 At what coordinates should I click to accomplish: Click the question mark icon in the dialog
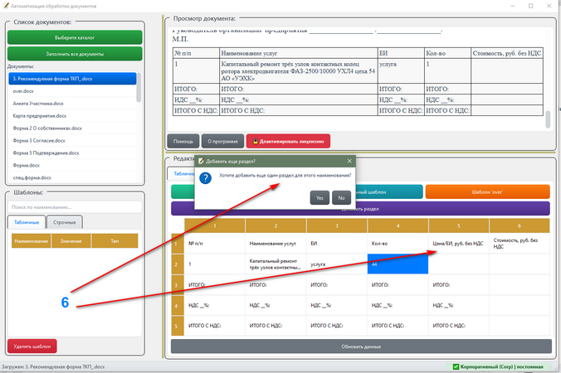click(205, 177)
